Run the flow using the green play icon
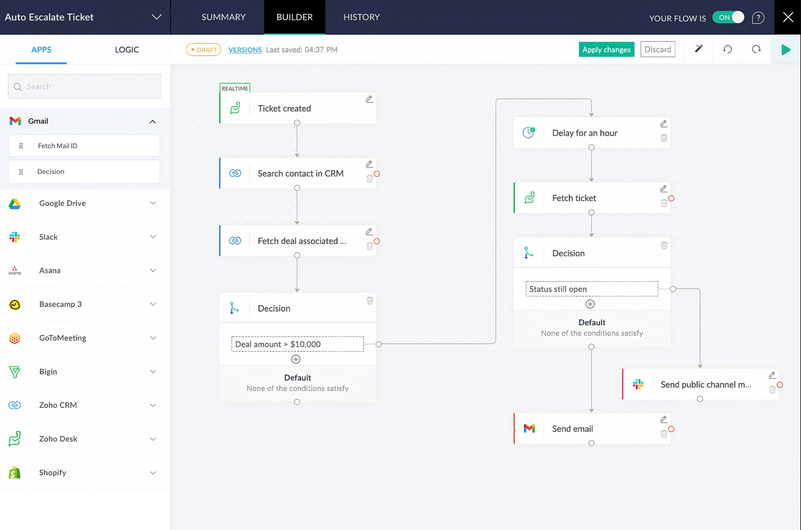This screenshot has width=801, height=530. coord(786,49)
